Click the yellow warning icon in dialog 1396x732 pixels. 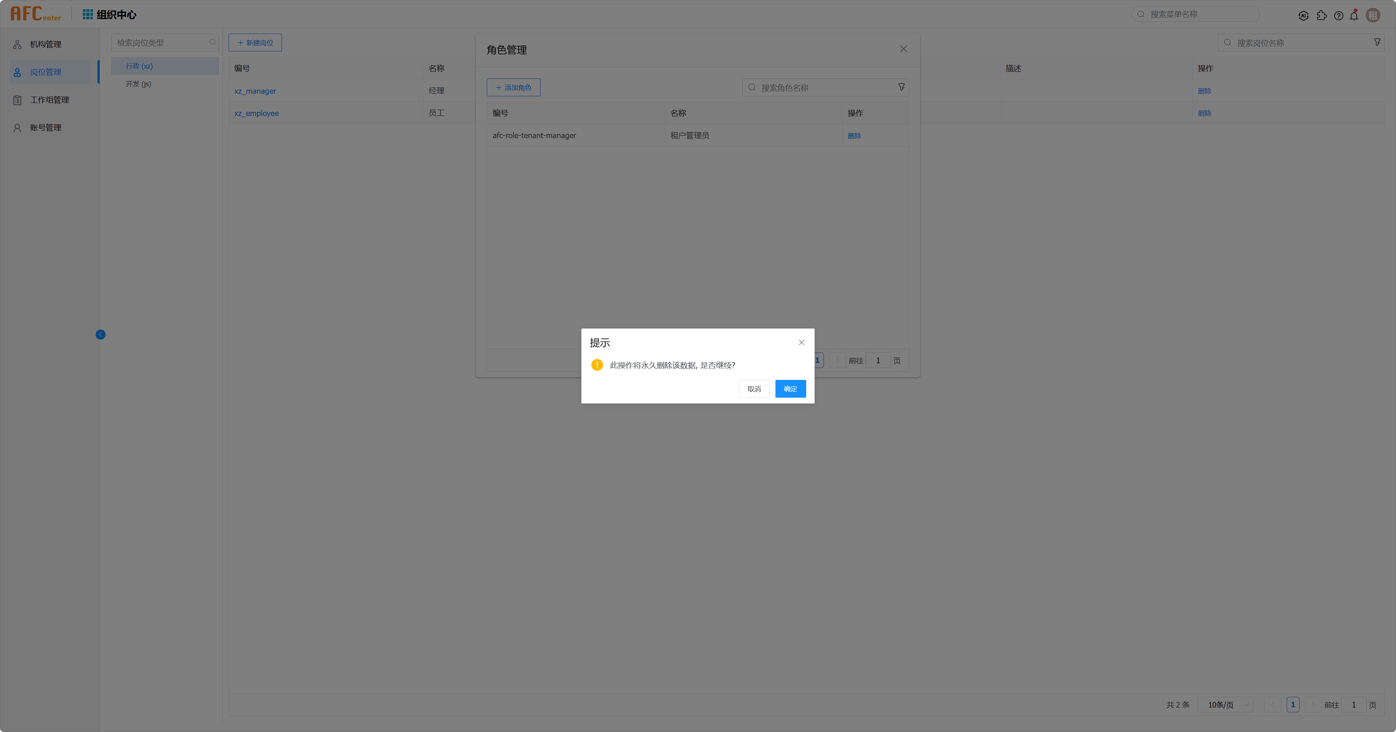click(596, 365)
